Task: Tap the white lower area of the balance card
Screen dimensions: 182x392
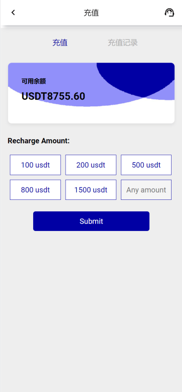Action: 91,115
